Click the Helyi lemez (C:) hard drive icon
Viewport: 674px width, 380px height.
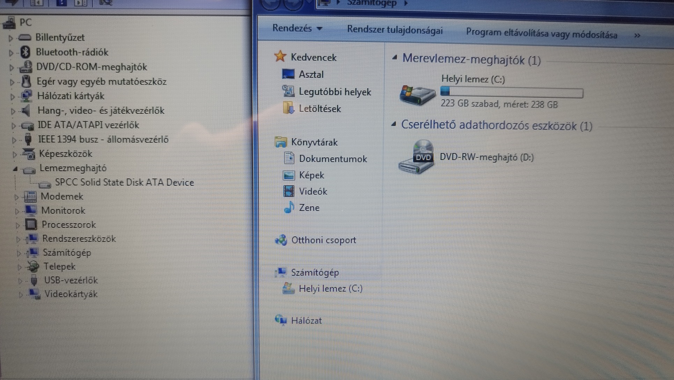tap(417, 95)
